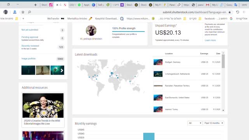Click the yeshaya dinerstein profile photo
The width and height of the screenshot is (249, 140).
tap(91, 30)
